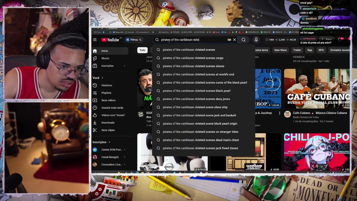Open Cronosfera | Gut... channel subscription
The image size is (357, 201).
tap(110, 165)
